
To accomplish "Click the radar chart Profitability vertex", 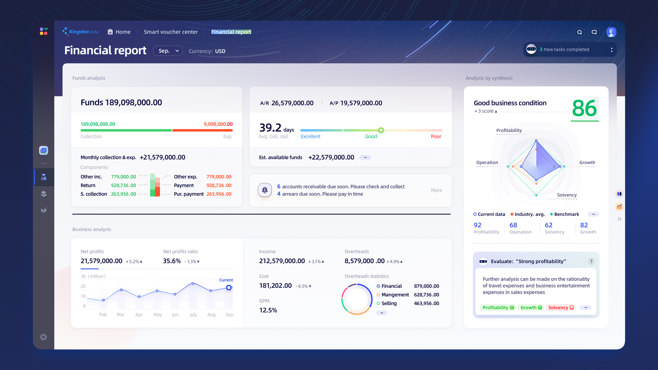I will tap(536, 141).
